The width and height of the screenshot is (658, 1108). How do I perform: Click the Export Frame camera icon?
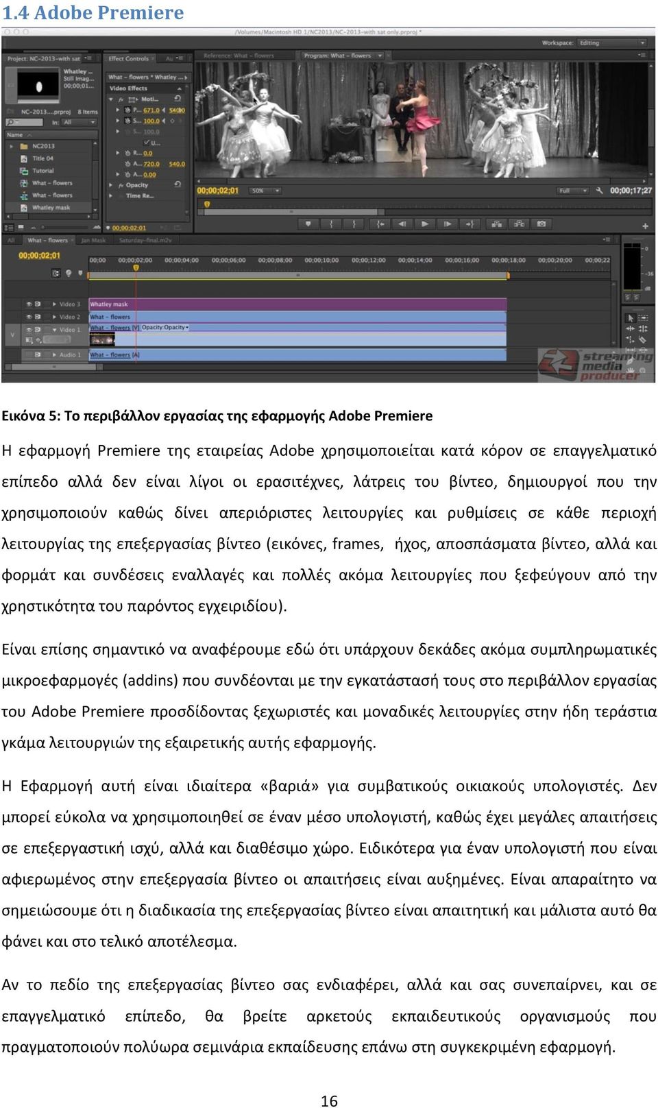point(541,224)
